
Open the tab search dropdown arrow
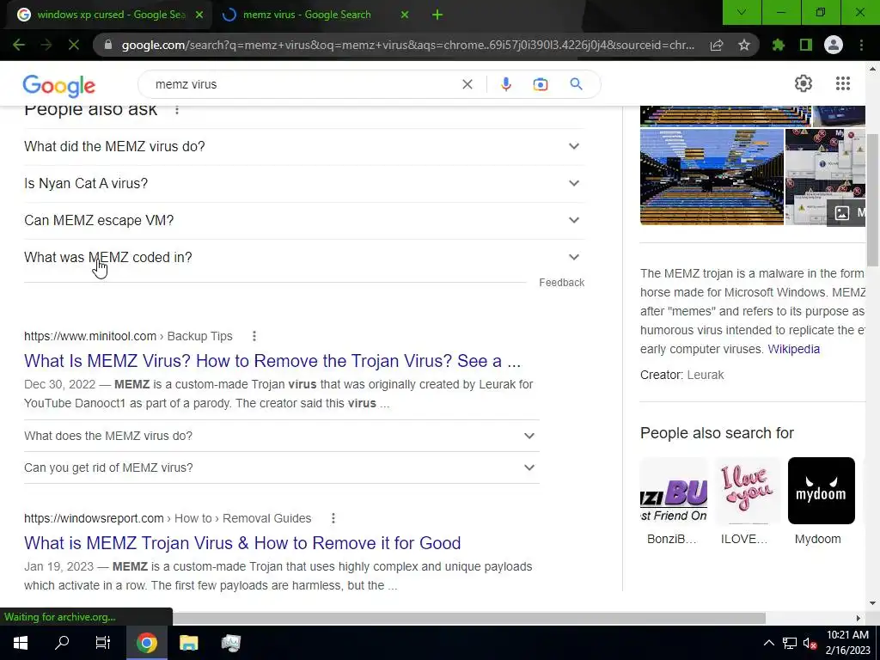(742, 12)
